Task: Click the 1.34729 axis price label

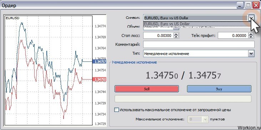Action: [100, 124]
